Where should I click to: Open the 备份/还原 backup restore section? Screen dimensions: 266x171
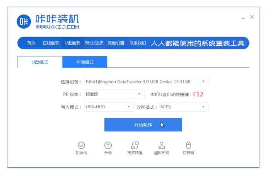[x=94, y=43]
